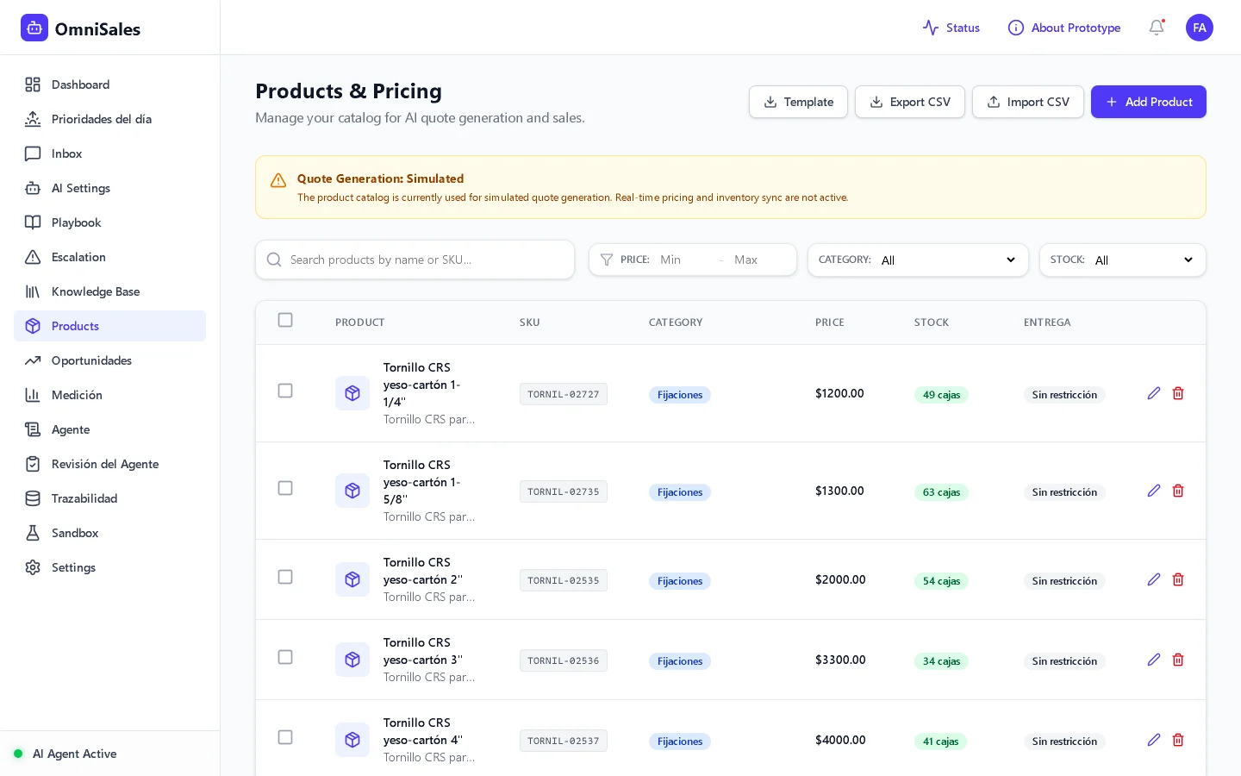Image resolution: width=1241 pixels, height=776 pixels.
Task: Open Inbox from the sidebar
Action: [109, 153]
